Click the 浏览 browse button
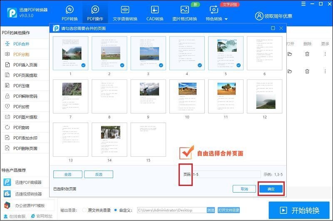The height and width of the screenshot is (221, 333). click(211, 210)
